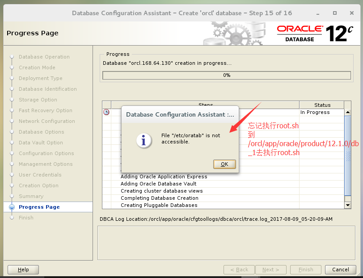This screenshot has height=278, width=363.
Task: Click the down arrow on the steps scrollbar
Action: click(x=348, y=205)
